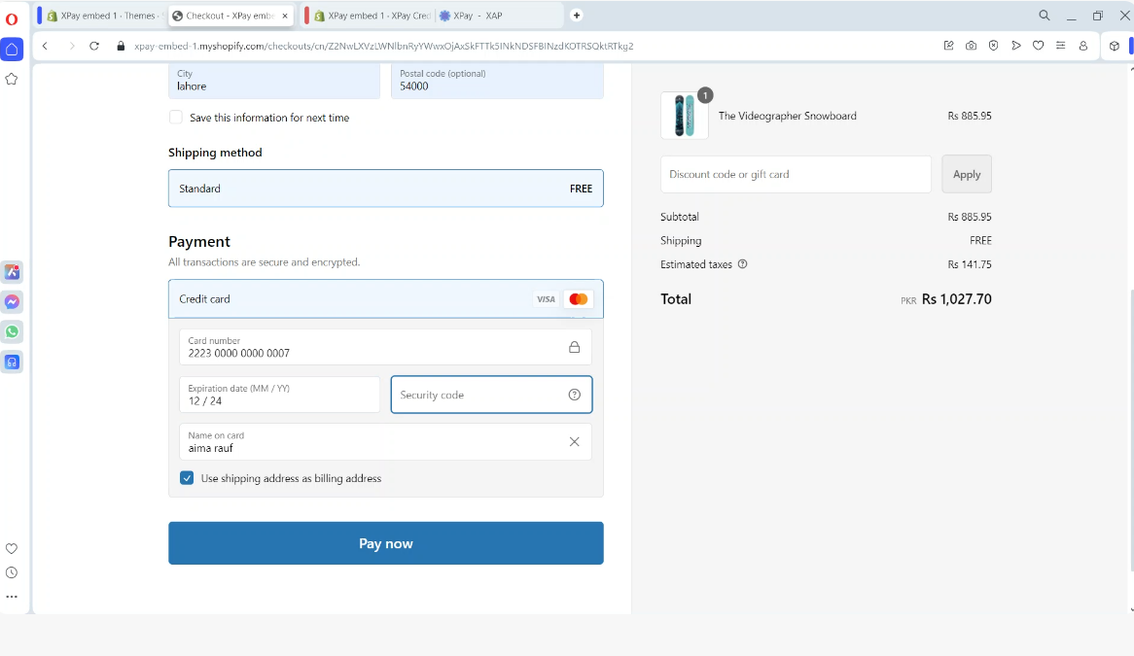This screenshot has height=656, width=1134.
Task: Click the snapshot camera icon in address bar
Action: [x=971, y=46]
